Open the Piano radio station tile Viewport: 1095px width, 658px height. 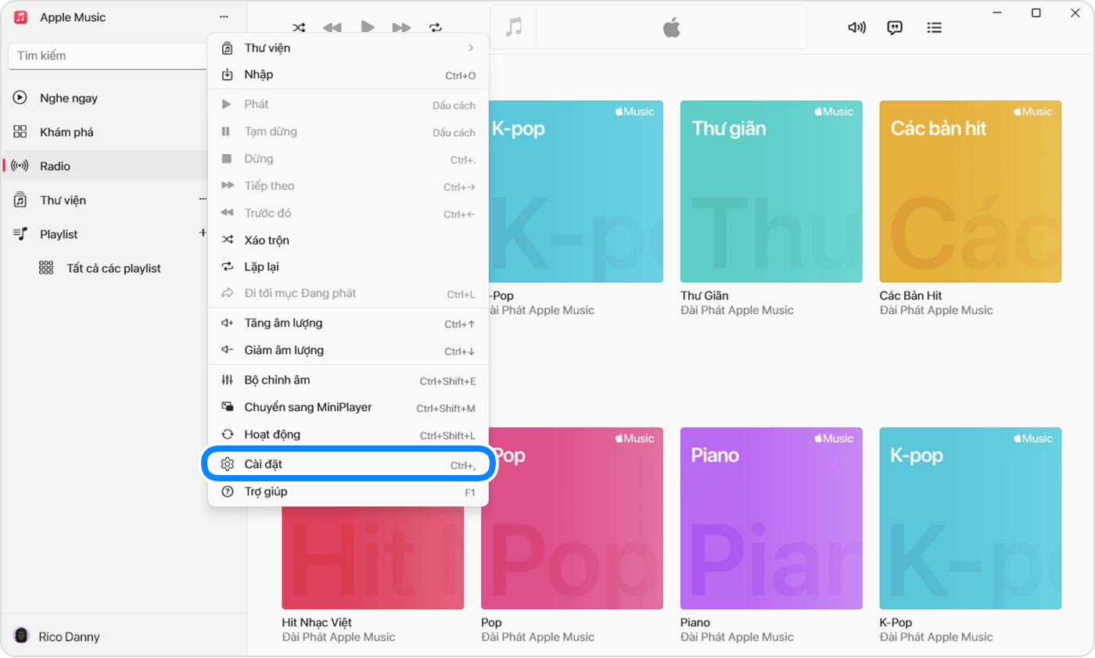pos(771,518)
